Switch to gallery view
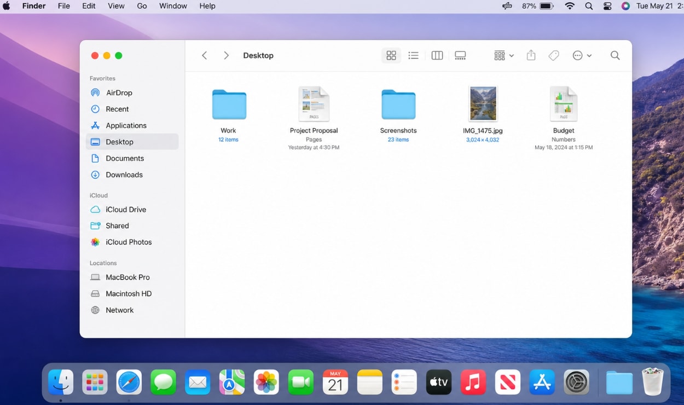Screen dimensions: 684x405 pos(460,55)
